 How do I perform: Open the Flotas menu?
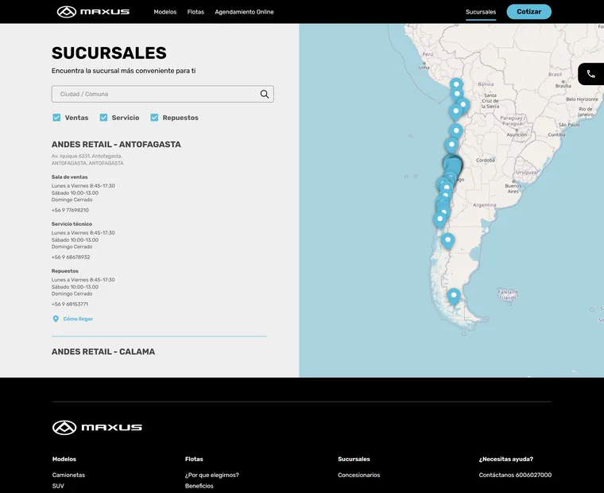(x=196, y=12)
